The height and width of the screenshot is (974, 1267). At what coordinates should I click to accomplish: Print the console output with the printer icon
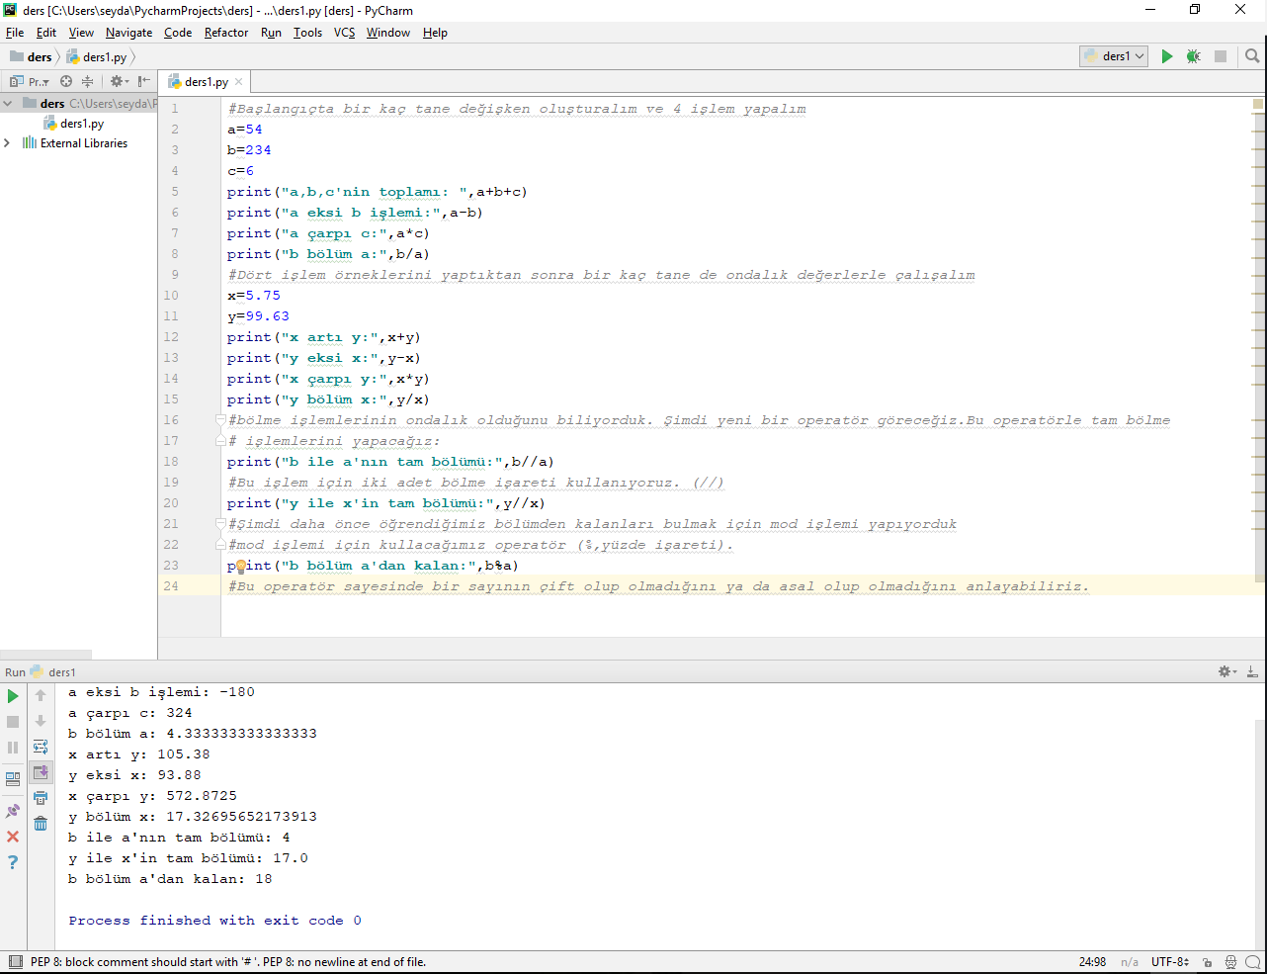pyautogui.click(x=41, y=798)
